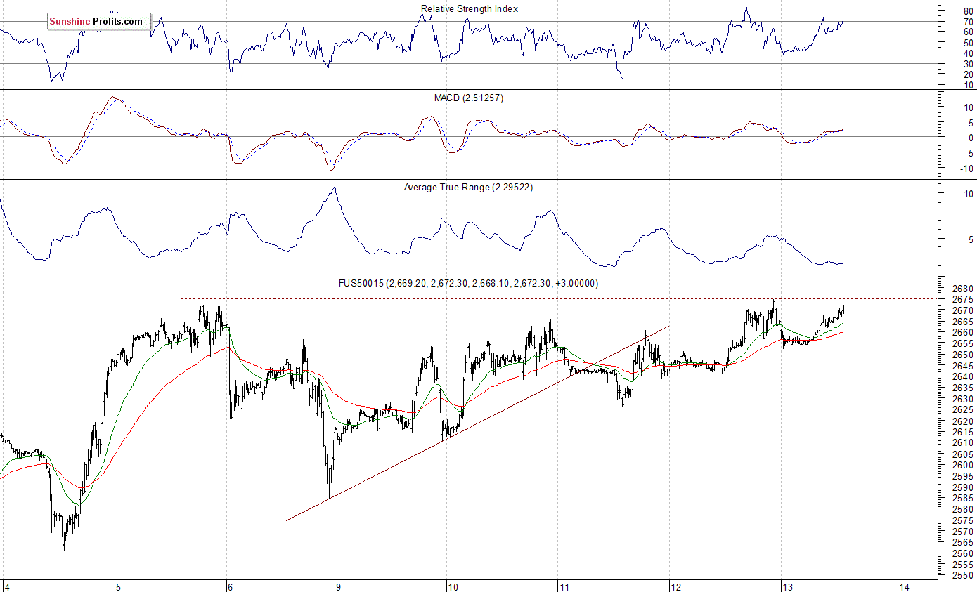Click the RSI 70 axis value
The image size is (977, 592).
pyautogui.click(x=969, y=22)
